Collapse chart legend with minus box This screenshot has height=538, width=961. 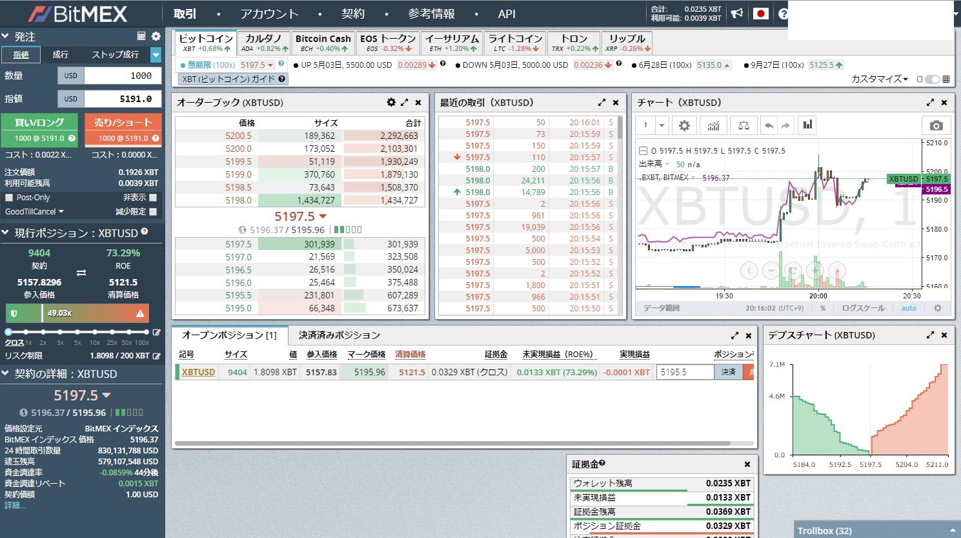[x=643, y=150]
